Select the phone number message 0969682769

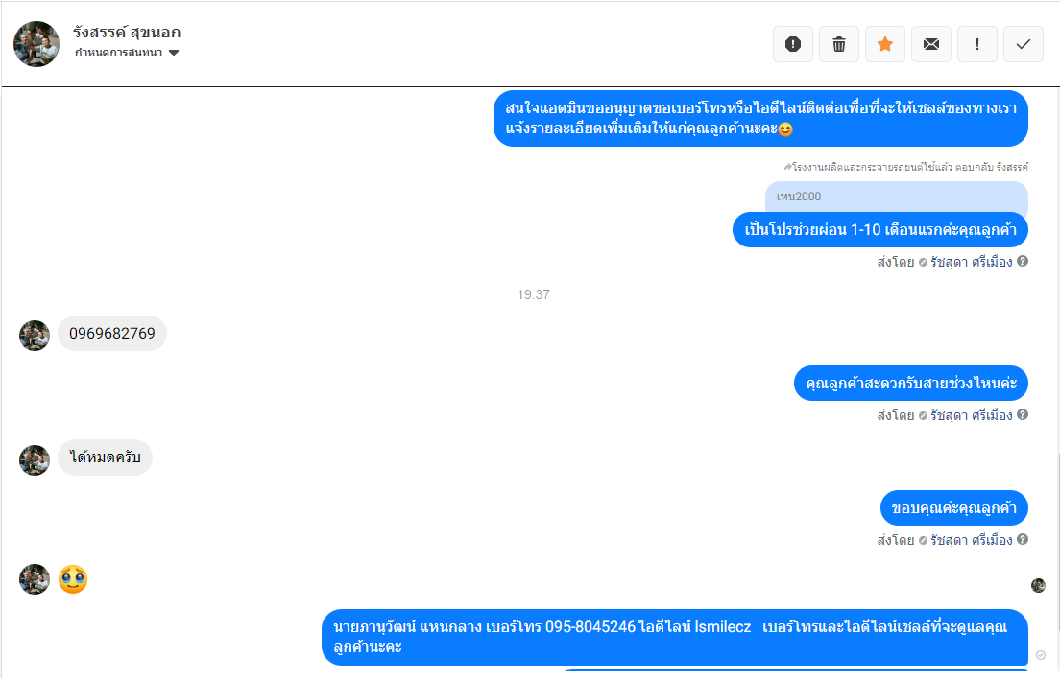pos(112,334)
